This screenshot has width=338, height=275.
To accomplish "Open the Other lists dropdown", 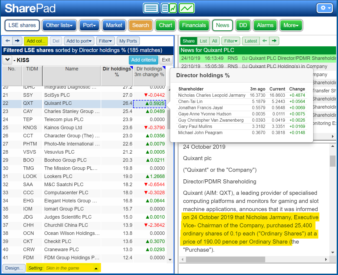I will click(60, 25).
